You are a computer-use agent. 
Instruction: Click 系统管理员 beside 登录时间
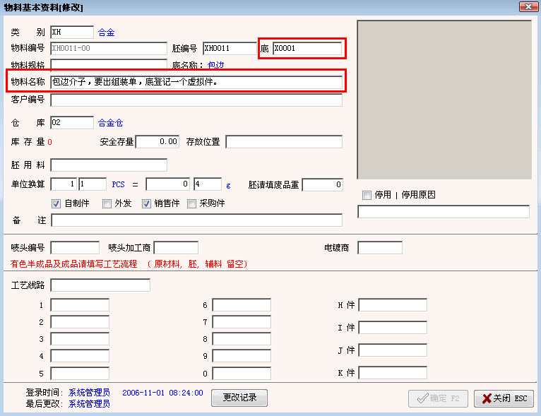(x=89, y=393)
